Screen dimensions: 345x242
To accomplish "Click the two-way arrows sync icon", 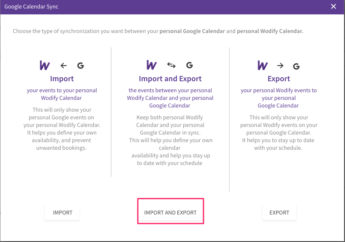I will click(x=171, y=65).
